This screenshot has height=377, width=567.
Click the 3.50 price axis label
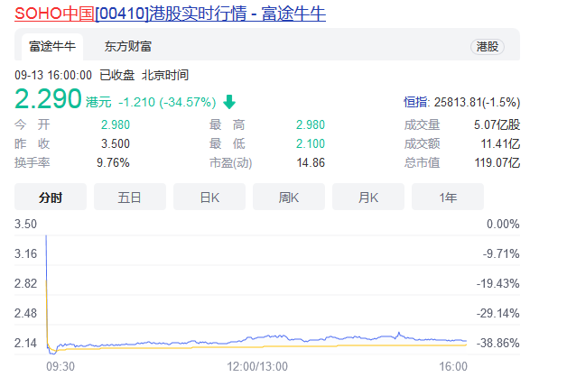click(x=25, y=224)
